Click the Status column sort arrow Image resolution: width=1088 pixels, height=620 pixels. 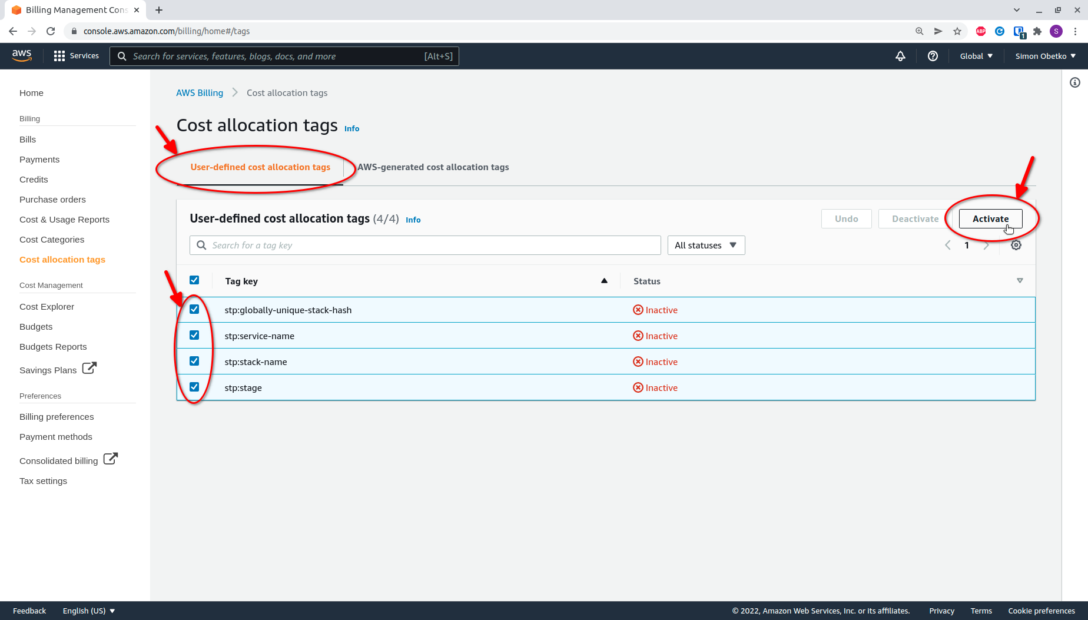point(1020,281)
